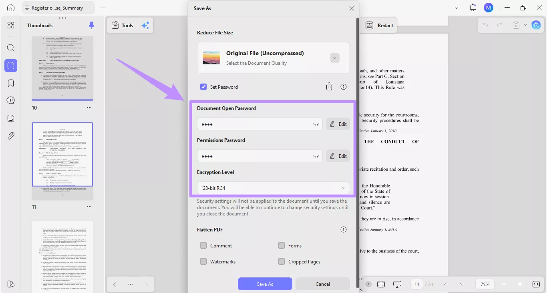Image resolution: width=547 pixels, height=293 pixels.
Task: Set the view to actual size 1:1
Action: pyautogui.click(x=536, y=284)
